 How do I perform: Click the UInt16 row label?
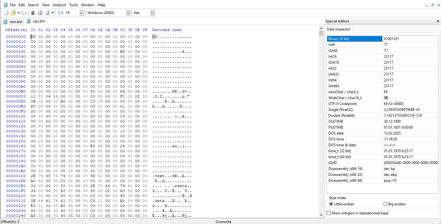(334, 62)
